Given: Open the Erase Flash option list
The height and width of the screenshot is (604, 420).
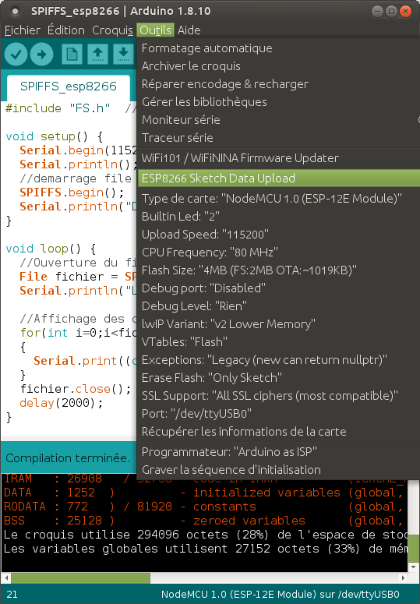Looking at the screenshot, I should pos(278,378).
